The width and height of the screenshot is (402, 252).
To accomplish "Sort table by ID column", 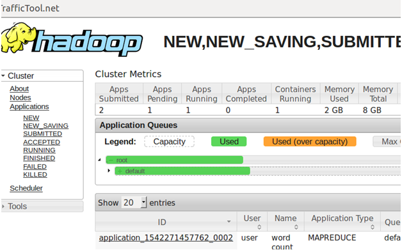I will click(x=166, y=222).
